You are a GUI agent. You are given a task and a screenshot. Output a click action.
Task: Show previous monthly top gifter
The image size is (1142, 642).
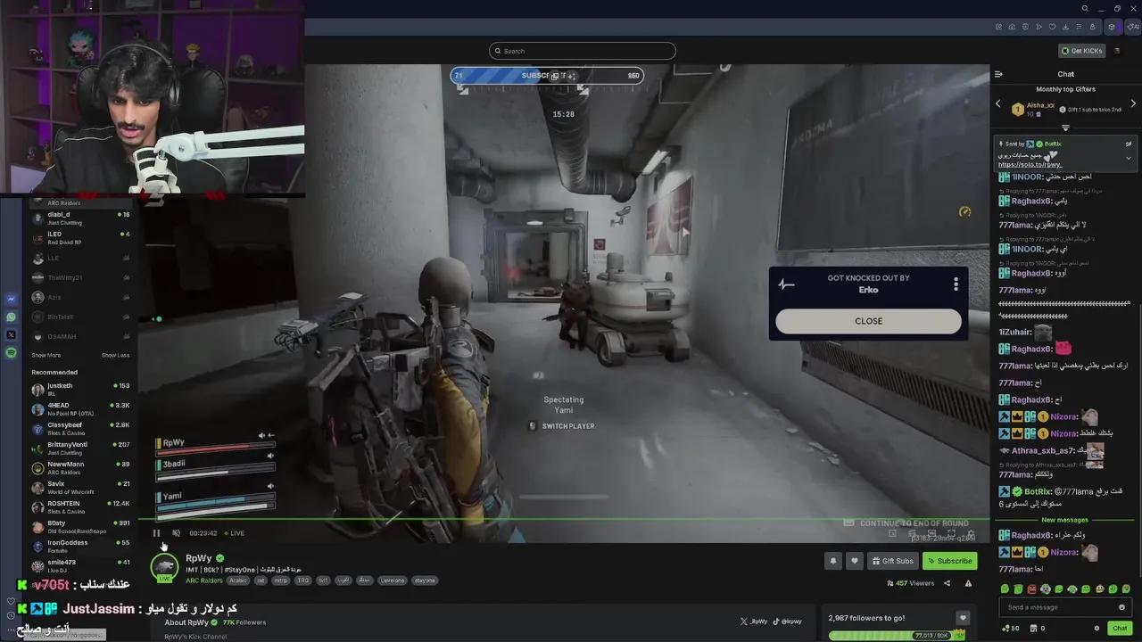point(998,104)
